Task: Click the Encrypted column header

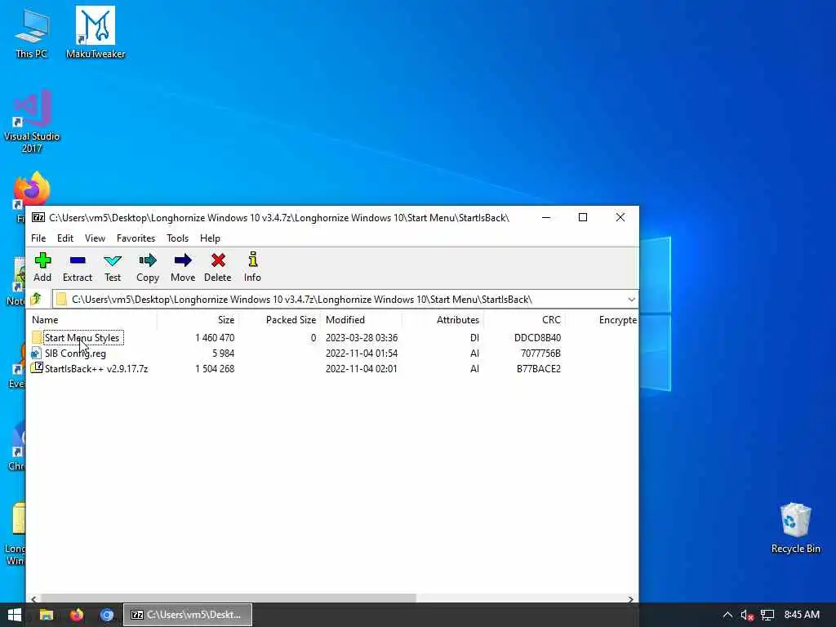Action: point(602,320)
